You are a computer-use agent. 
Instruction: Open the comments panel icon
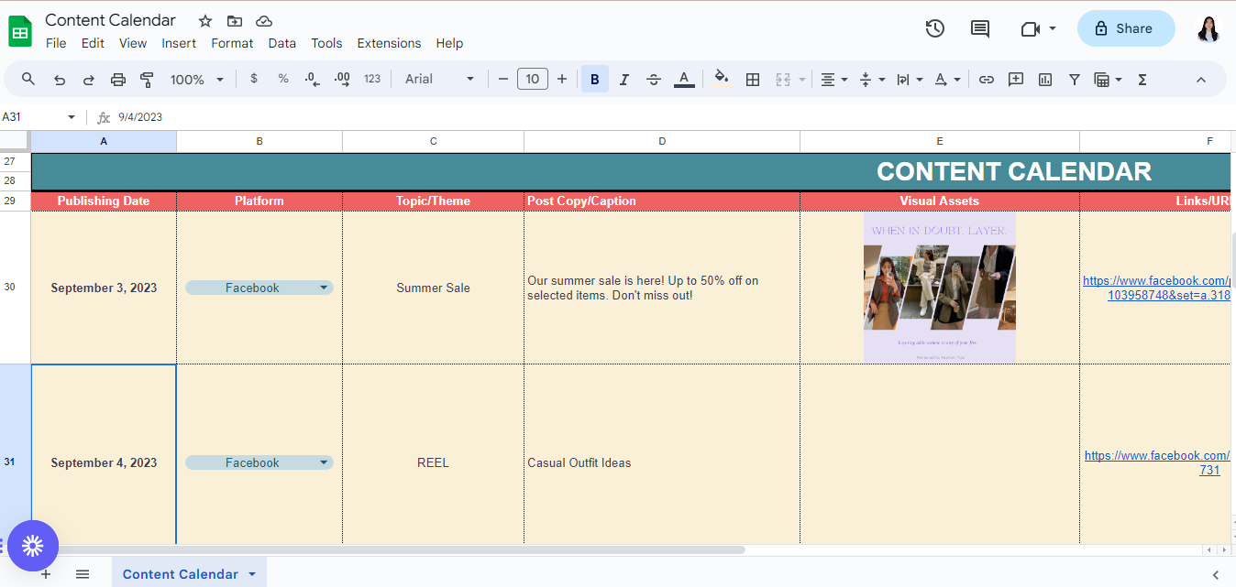point(980,28)
